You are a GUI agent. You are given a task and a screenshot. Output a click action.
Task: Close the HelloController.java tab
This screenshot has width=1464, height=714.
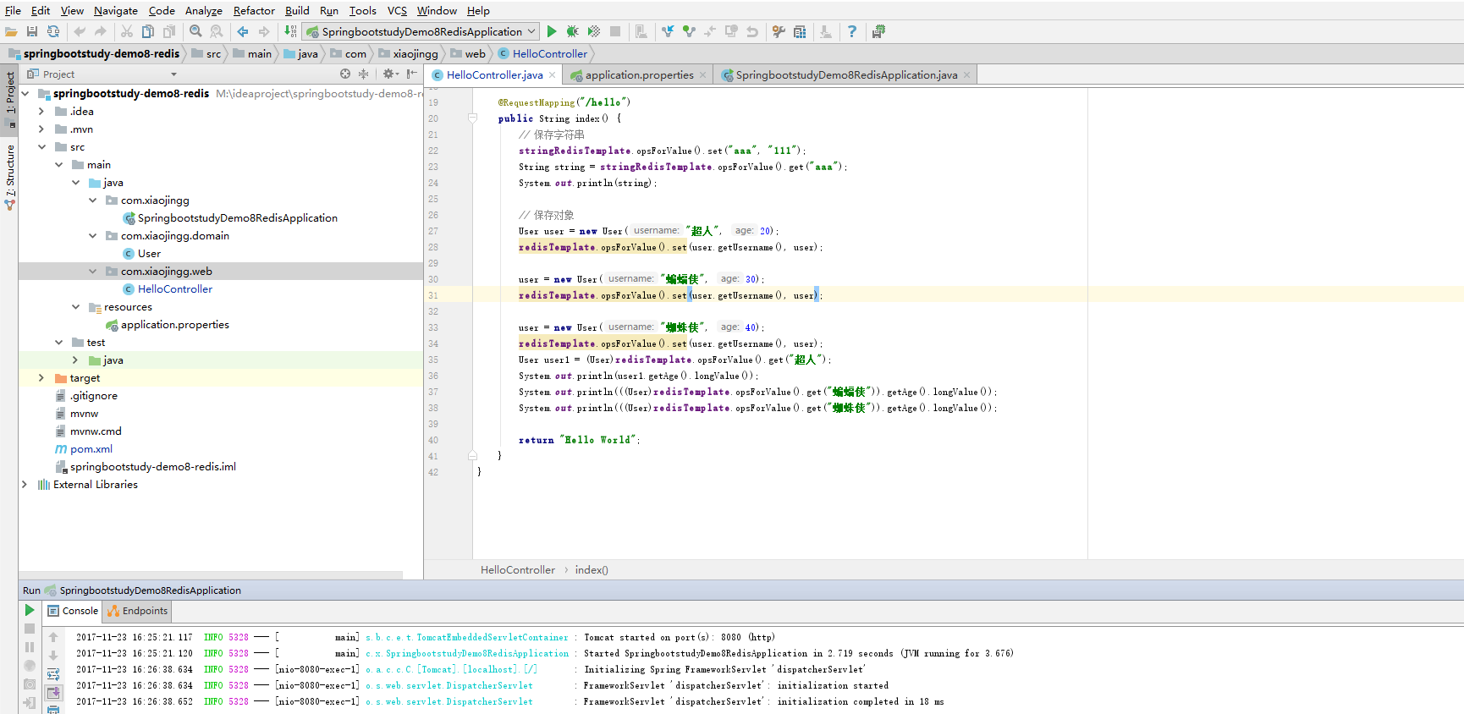(x=553, y=74)
